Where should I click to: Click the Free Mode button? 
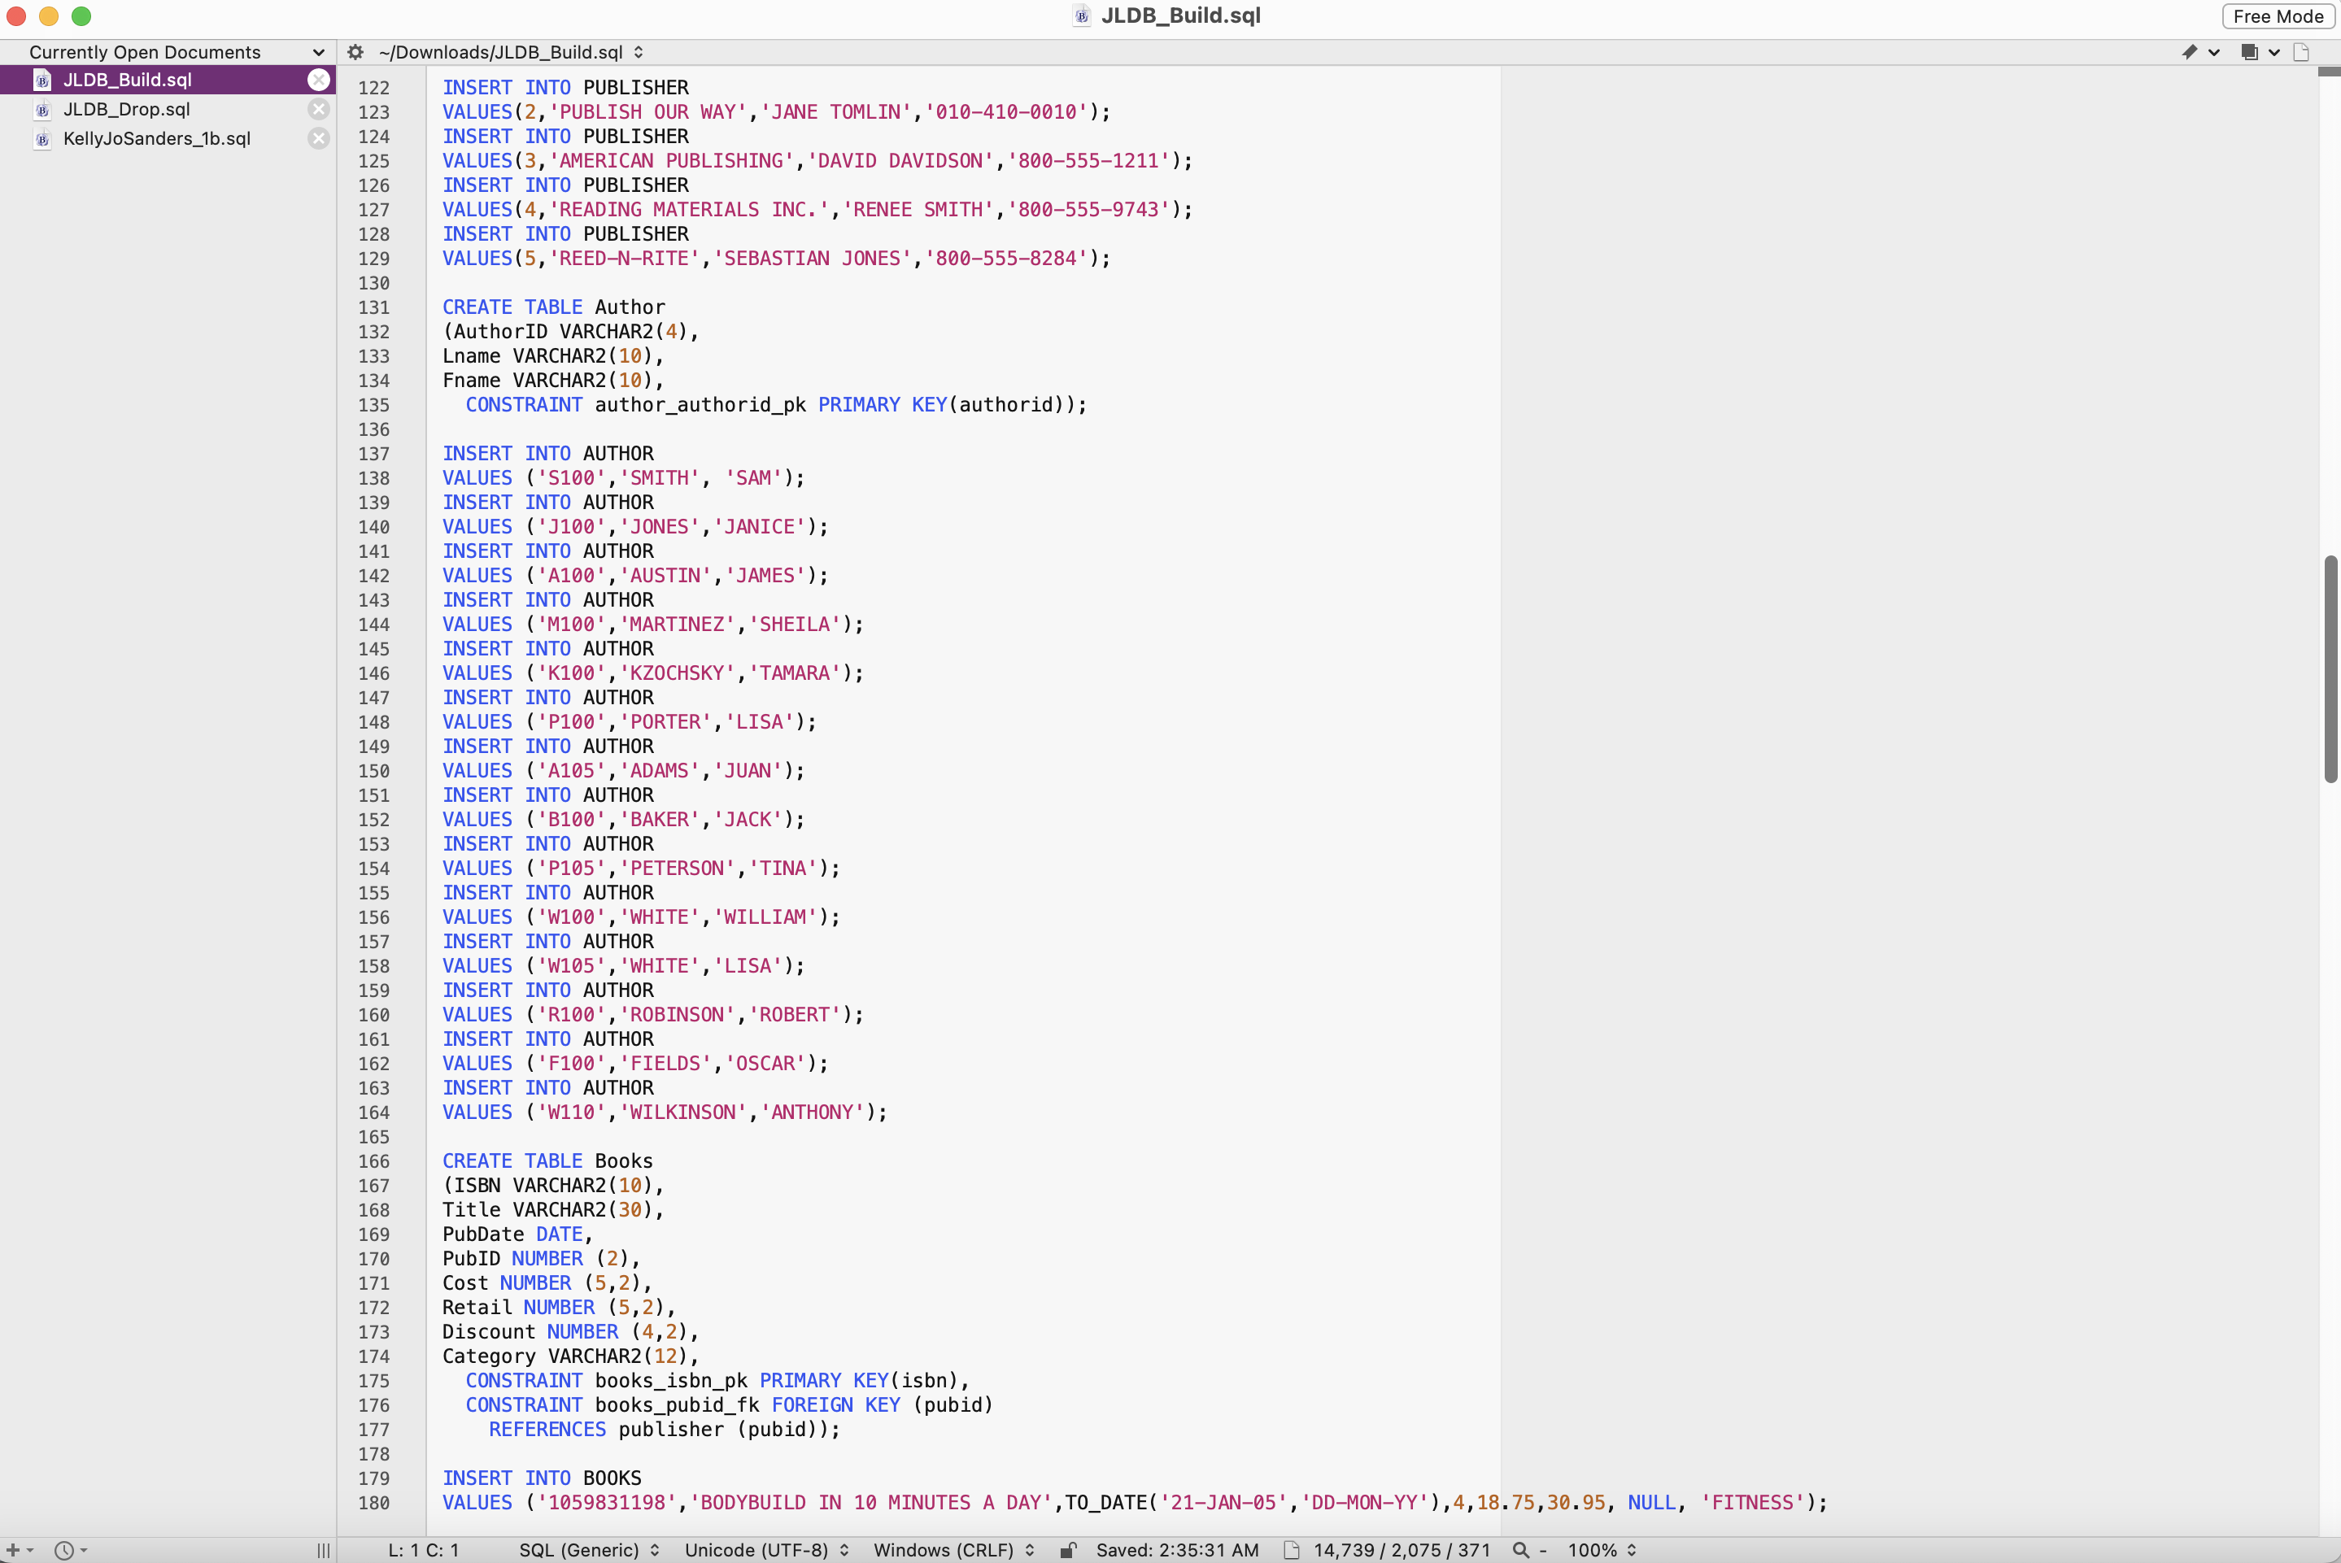click(x=2278, y=16)
